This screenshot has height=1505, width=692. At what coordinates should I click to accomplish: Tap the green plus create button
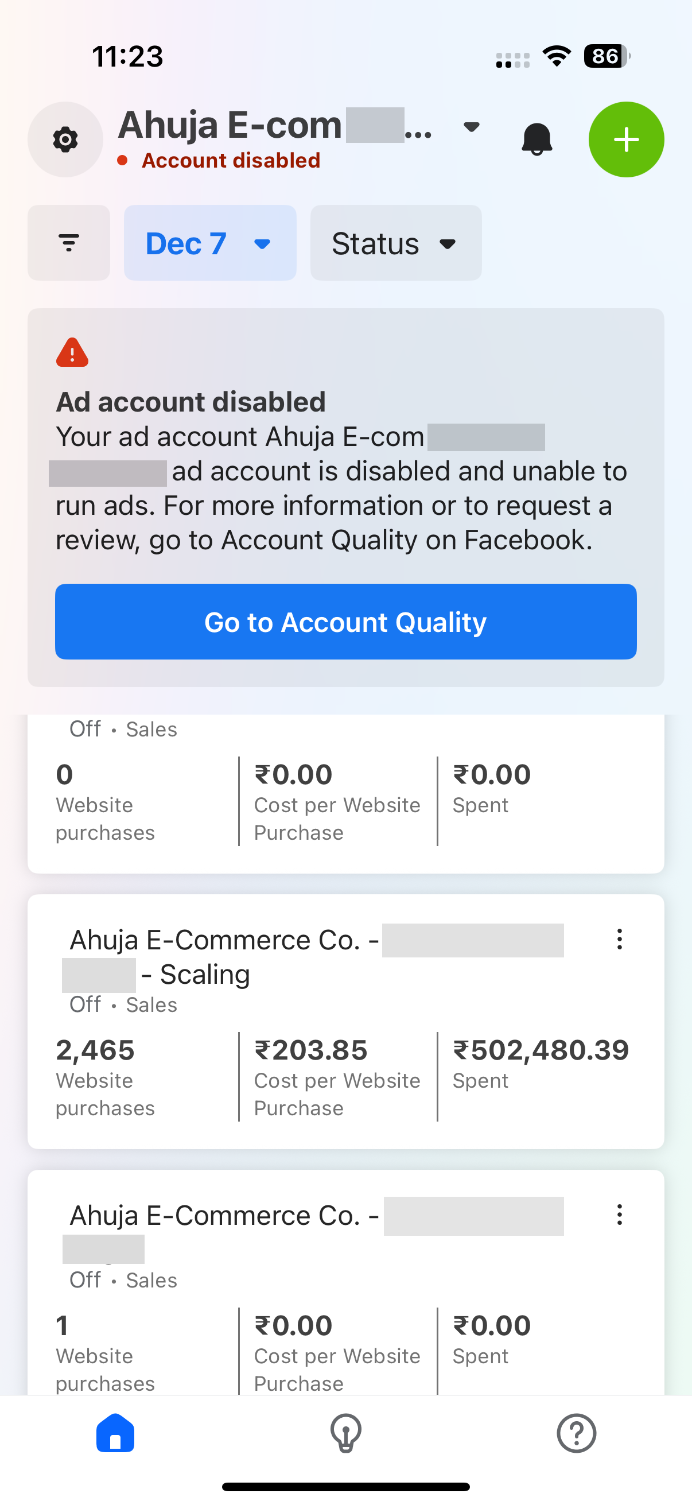[x=626, y=139]
